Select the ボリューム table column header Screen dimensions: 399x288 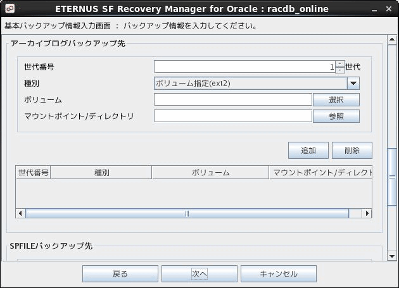coord(210,173)
